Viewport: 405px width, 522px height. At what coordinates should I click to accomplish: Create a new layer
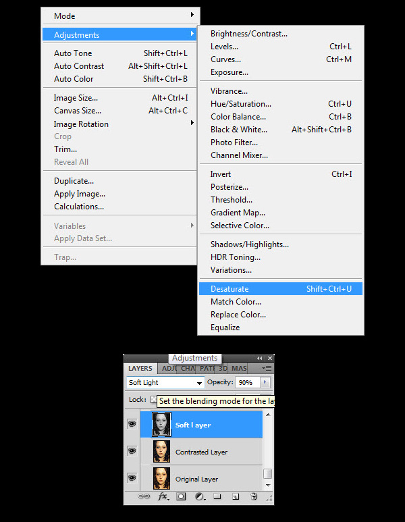coord(236,496)
